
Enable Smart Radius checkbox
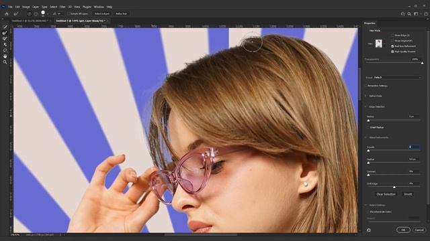pyautogui.click(x=368, y=127)
